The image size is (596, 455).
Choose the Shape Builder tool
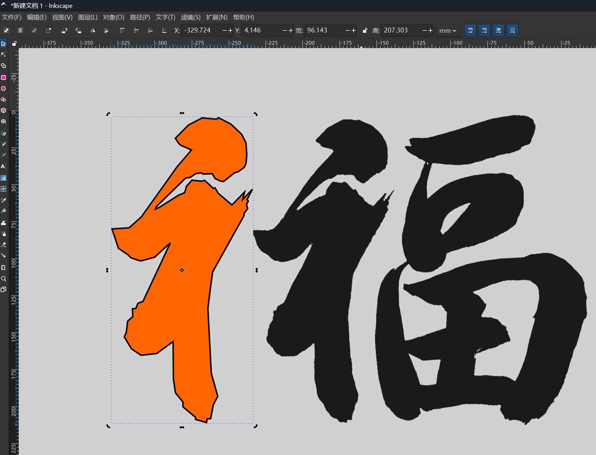pyautogui.click(x=3, y=66)
